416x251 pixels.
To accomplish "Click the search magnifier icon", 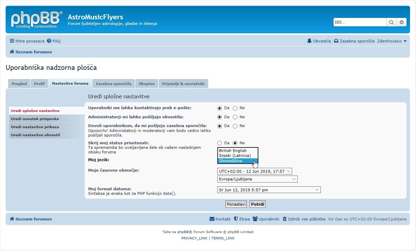I will [391, 22].
